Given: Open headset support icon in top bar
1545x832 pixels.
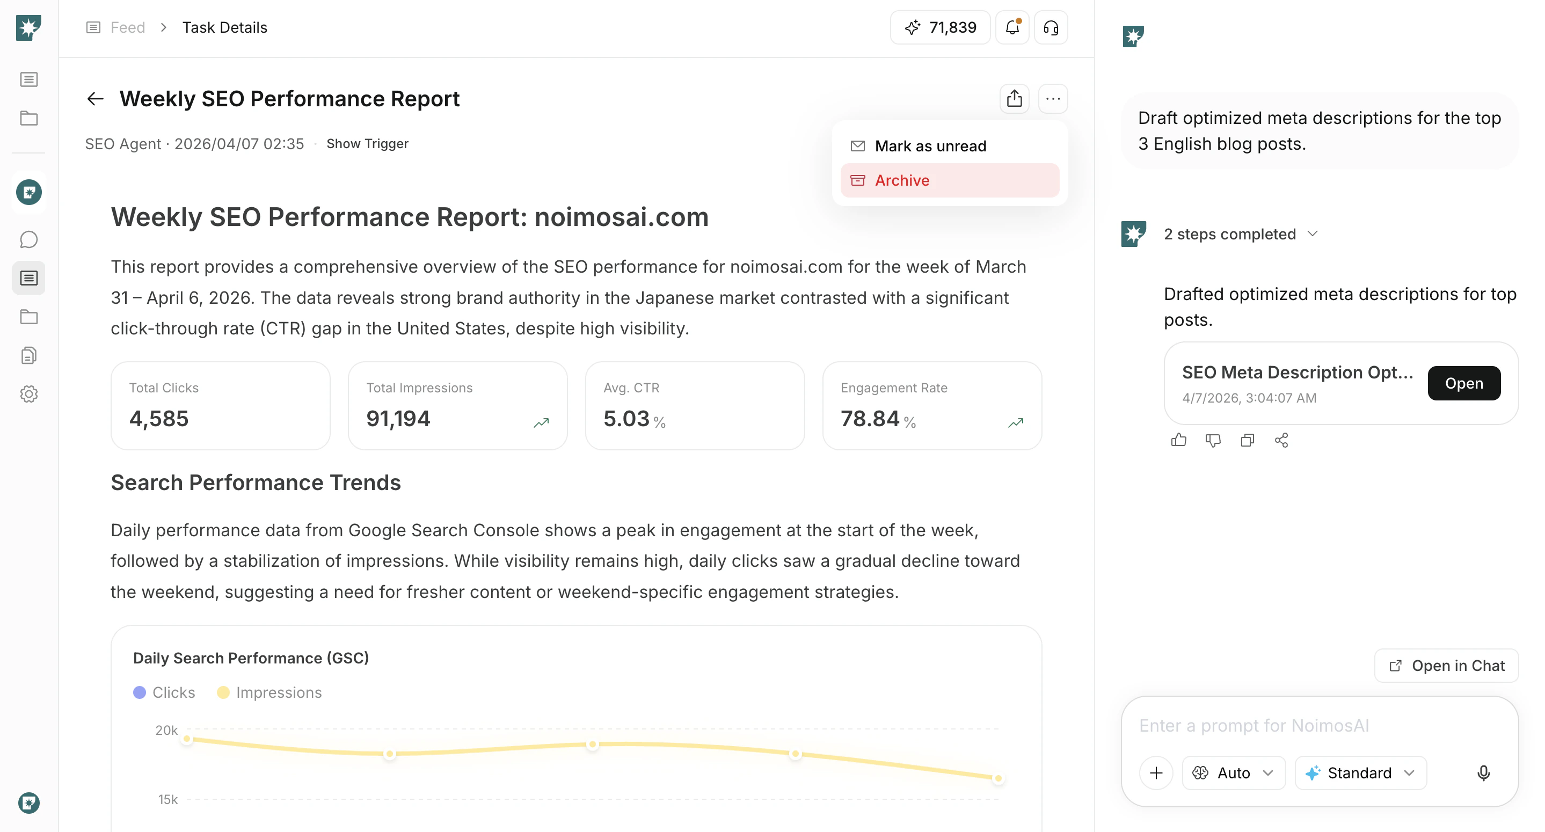Looking at the screenshot, I should [1050, 27].
